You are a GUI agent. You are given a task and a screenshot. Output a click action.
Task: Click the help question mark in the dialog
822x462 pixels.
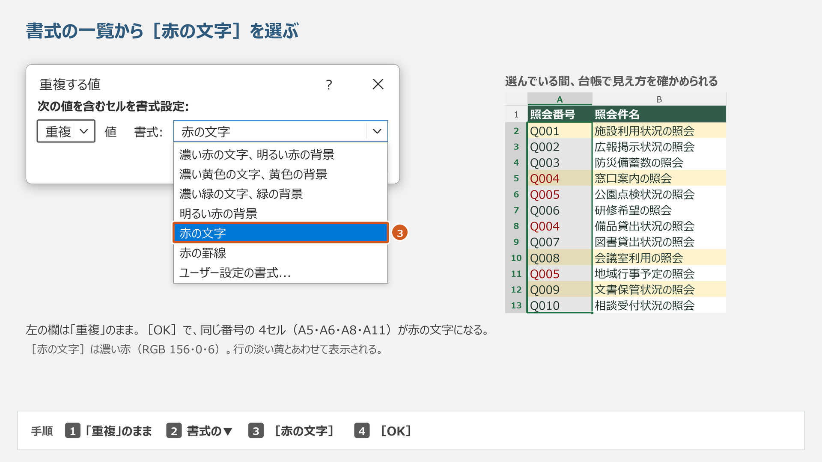(329, 85)
